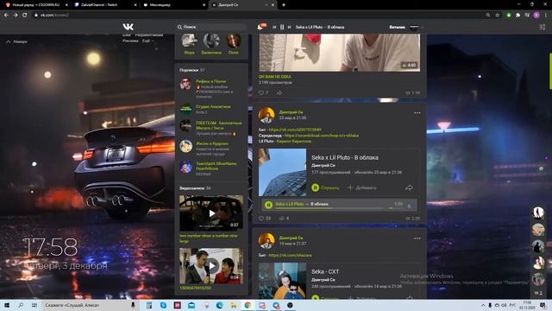Pause the В облака audio track row
The image size is (552, 311).
click(268, 205)
